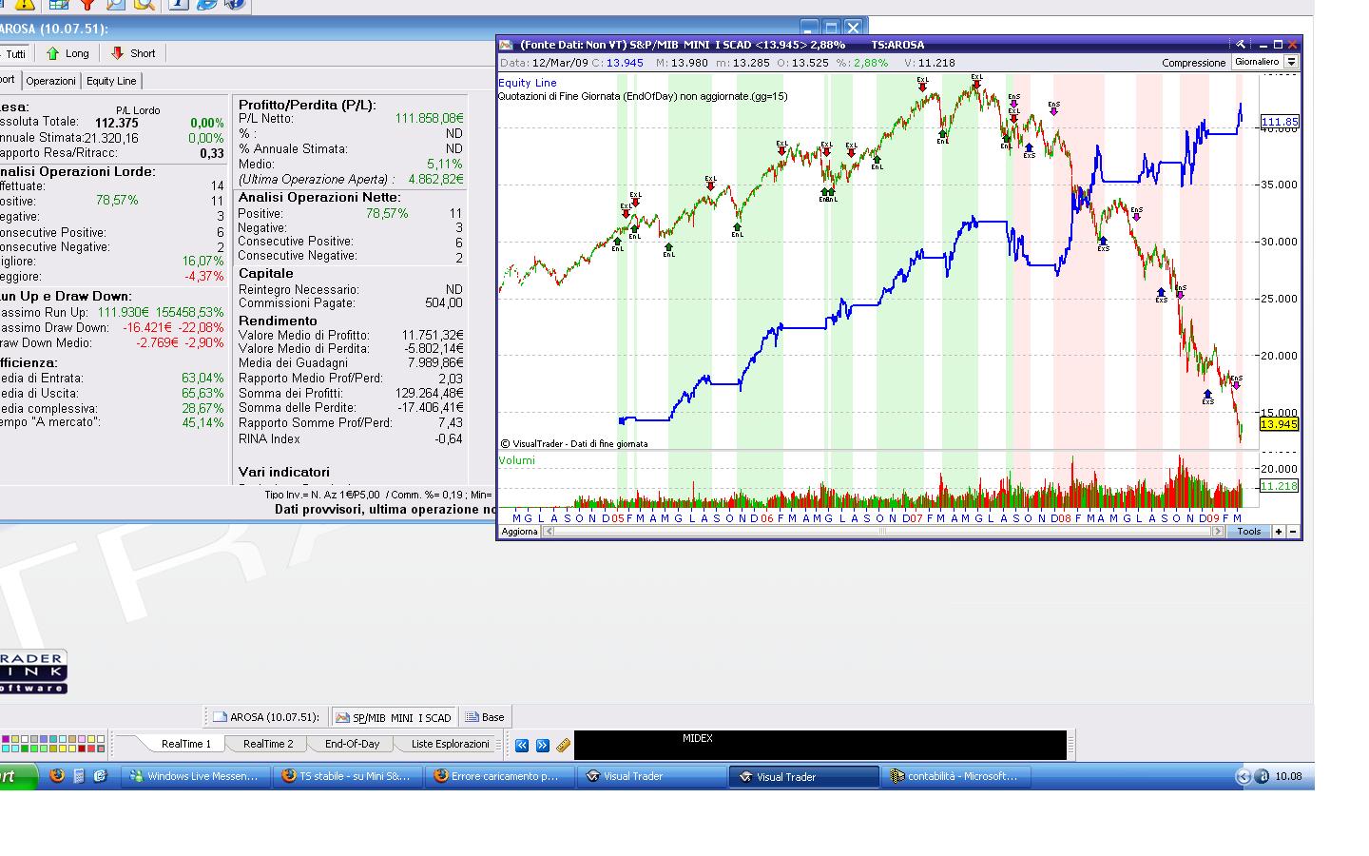Click the RINA Index value -0,64
Viewport: 1369px width, 856px height.
coord(449,438)
